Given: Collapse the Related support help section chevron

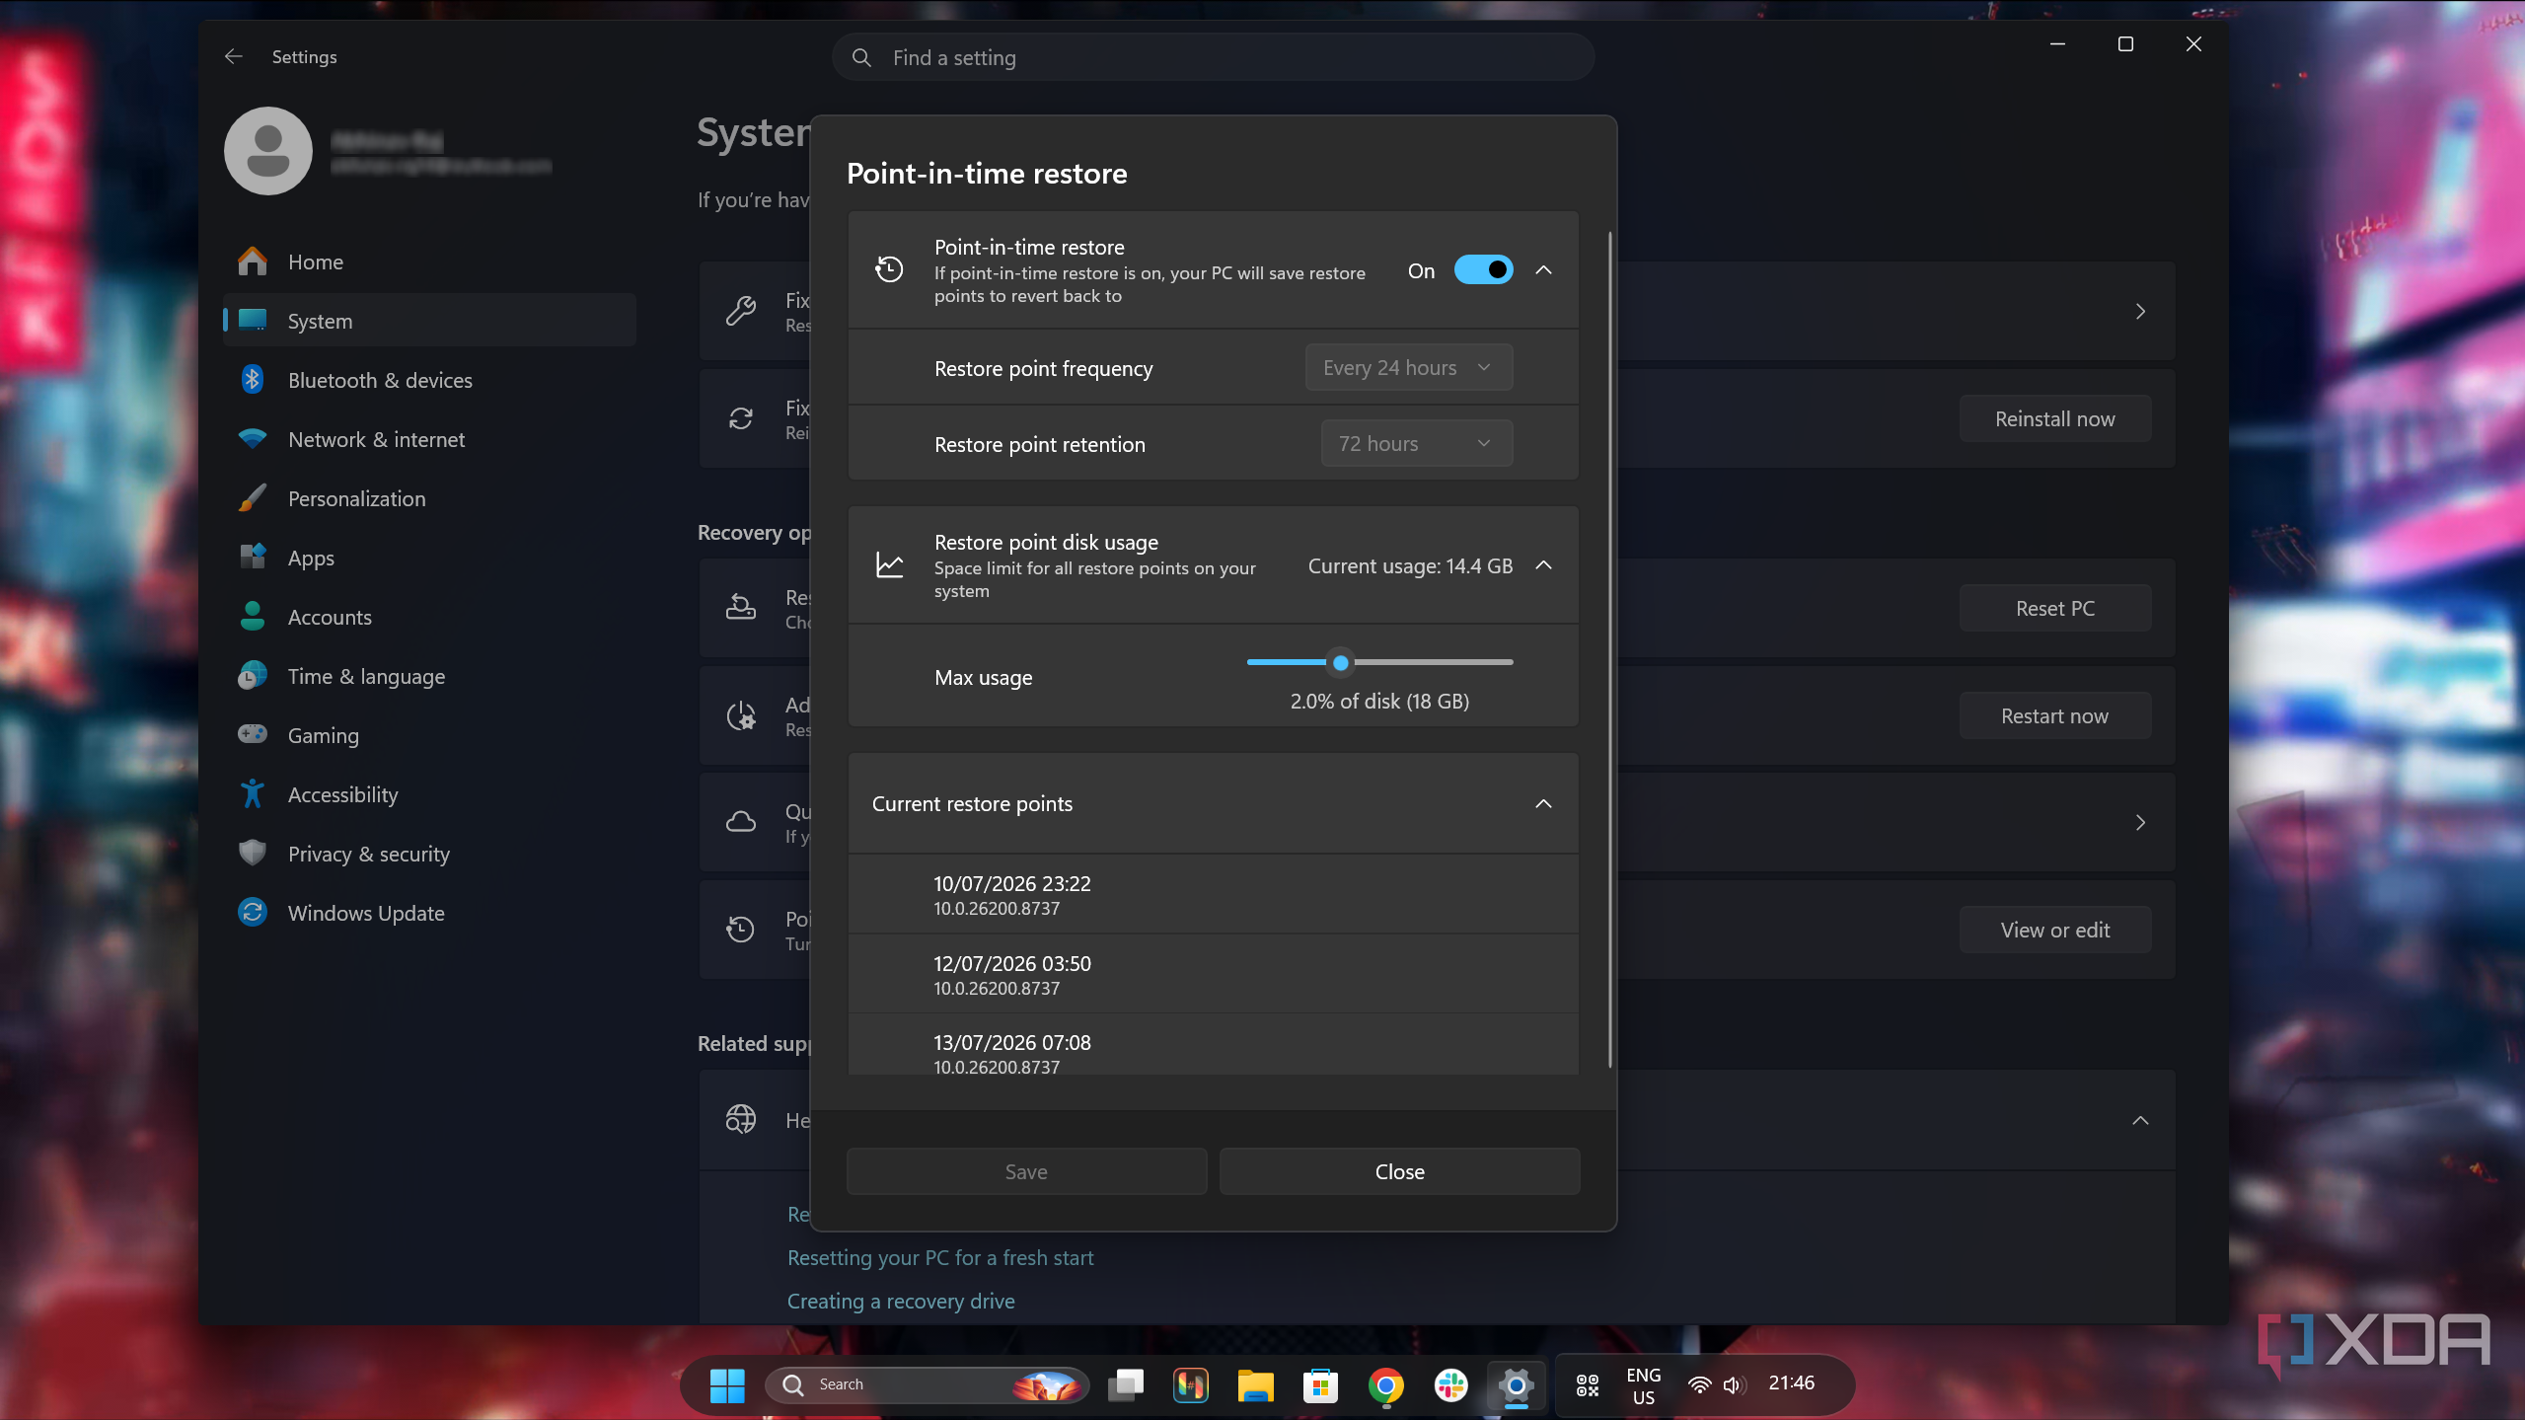Looking at the screenshot, I should pyautogui.click(x=2140, y=1120).
